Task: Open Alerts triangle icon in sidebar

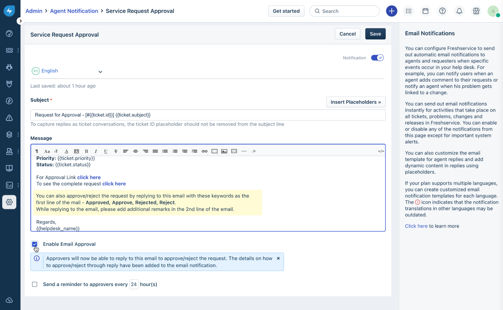Action: (9, 118)
